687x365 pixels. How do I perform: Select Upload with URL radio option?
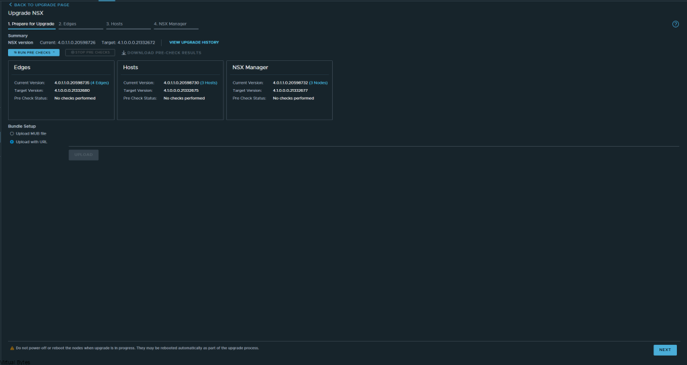[x=12, y=142]
